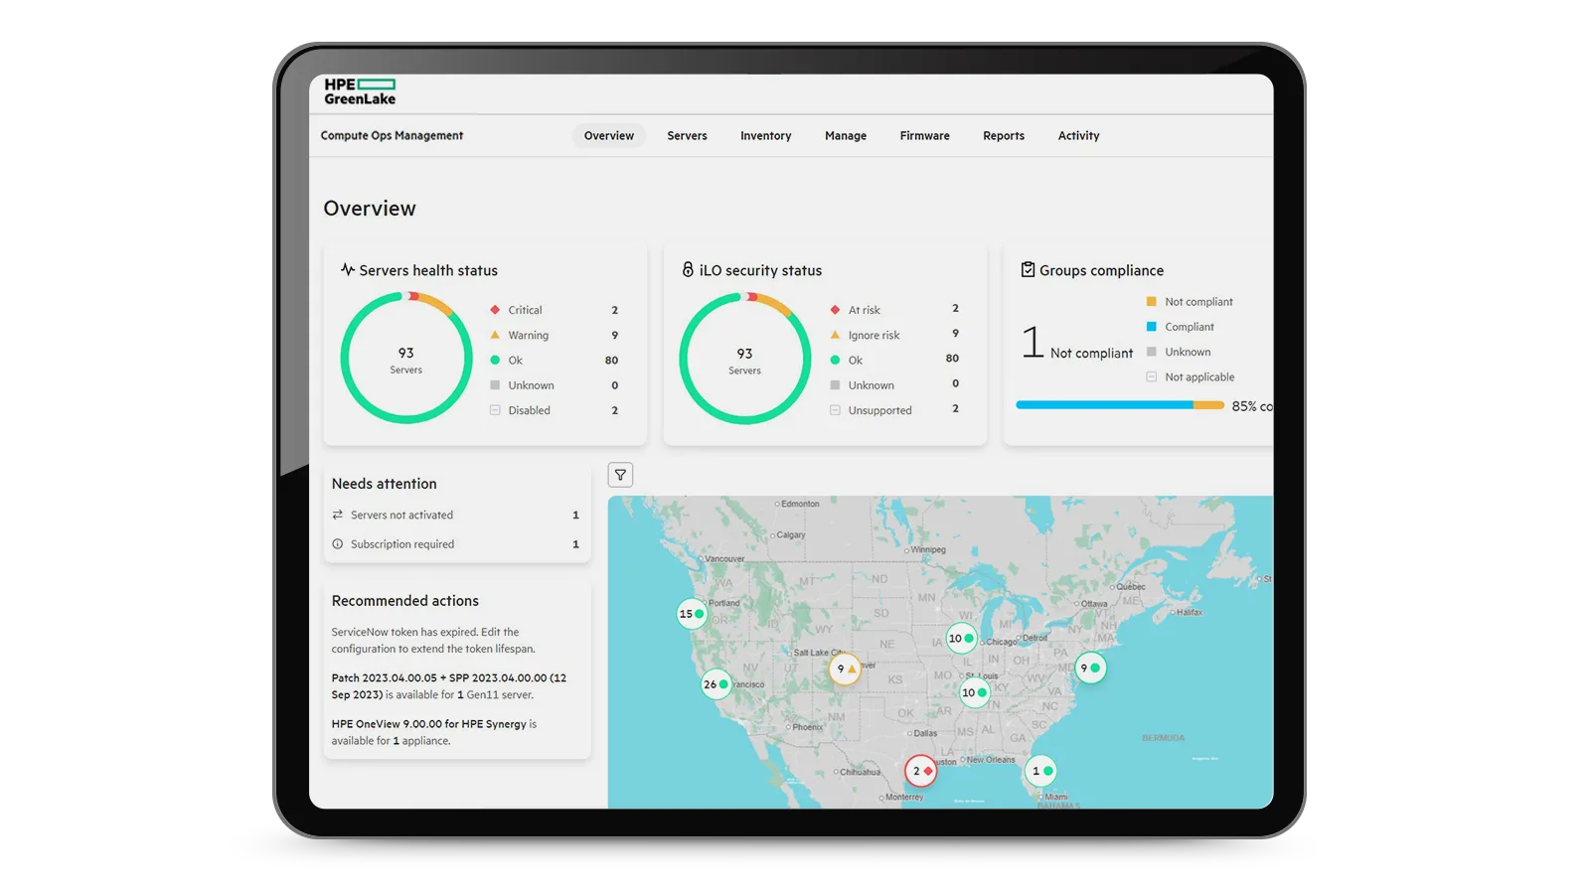Open the map filter icon
Viewport: 1590px width, 894px height.
pyautogui.click(x=620, y=475)
